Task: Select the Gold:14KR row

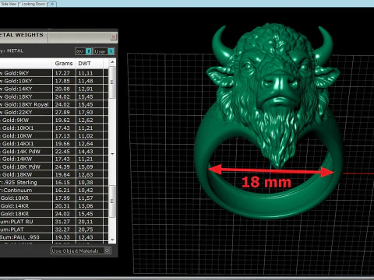Action: pyautogui.click(x=54, y=206)
